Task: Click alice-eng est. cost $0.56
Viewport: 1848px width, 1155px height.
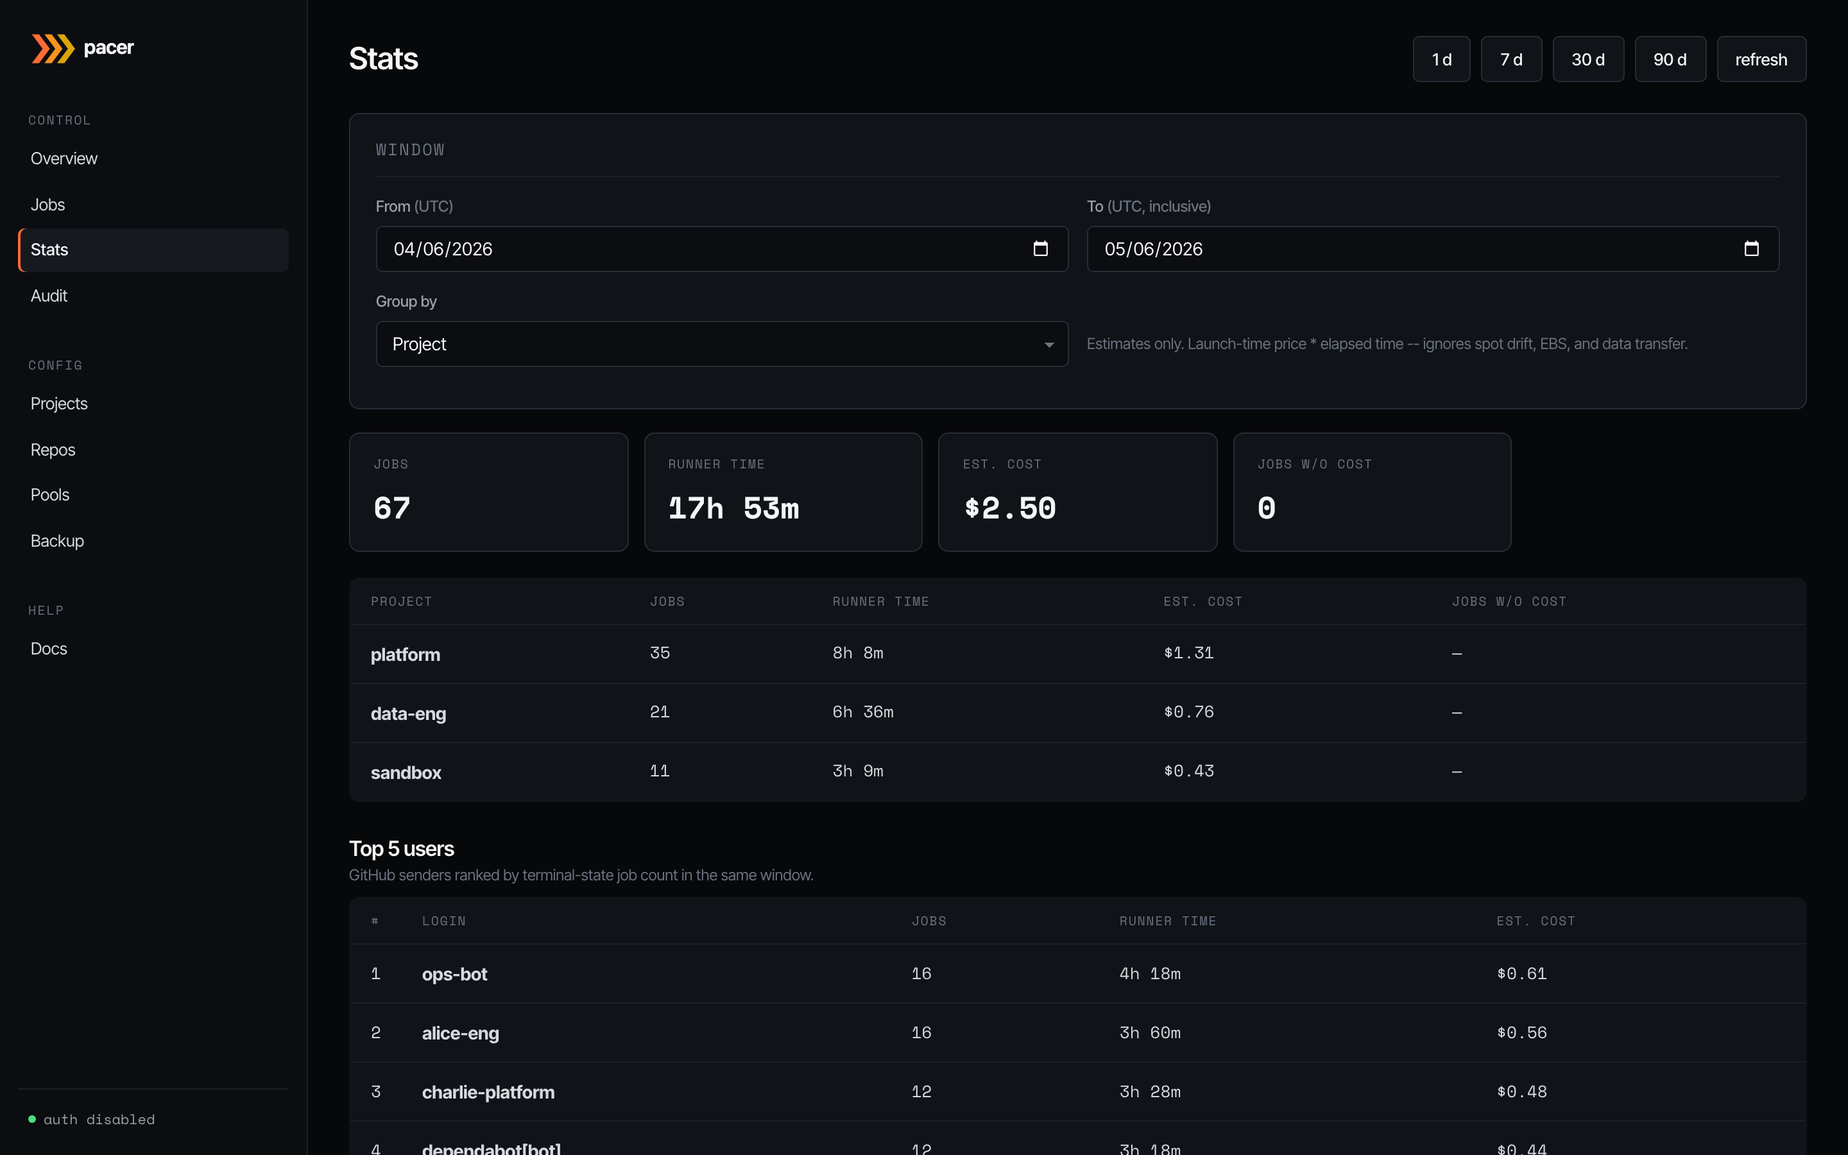Action: click(1522, 1033)
